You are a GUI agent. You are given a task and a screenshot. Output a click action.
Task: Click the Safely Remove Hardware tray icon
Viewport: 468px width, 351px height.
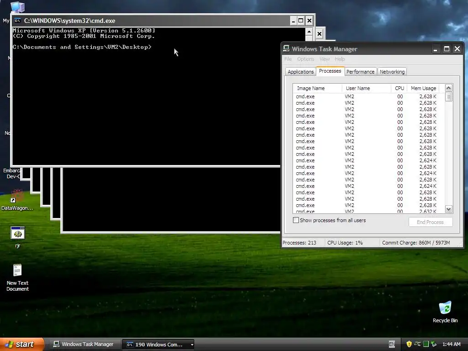(434, 344)
